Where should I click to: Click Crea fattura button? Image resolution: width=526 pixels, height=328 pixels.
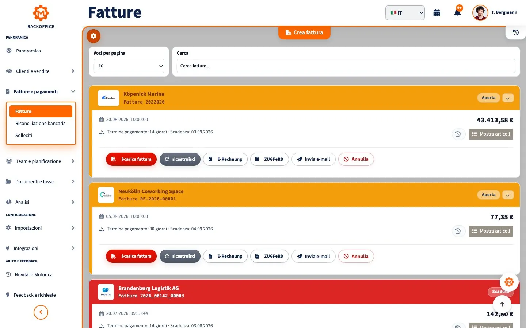click(x=304, y=32)
